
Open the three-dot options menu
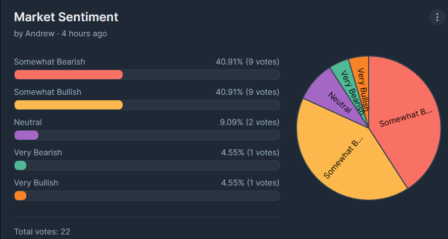coord(437,17)
